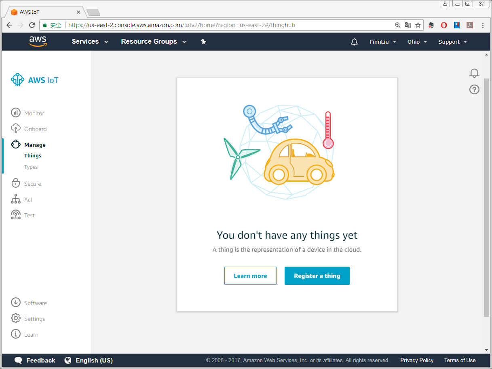This screenshot has height=369, width=492.
Task: Select Monitor in the sidebar
Action: [x=34, y=113]
